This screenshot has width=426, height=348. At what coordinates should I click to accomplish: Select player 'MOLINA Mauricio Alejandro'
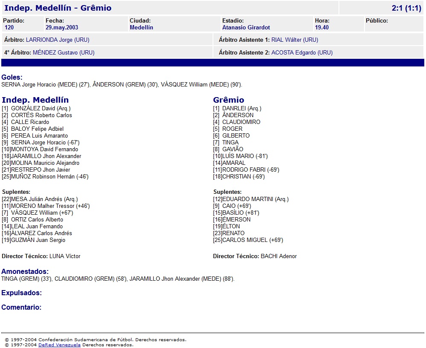[x=45, y=163]
